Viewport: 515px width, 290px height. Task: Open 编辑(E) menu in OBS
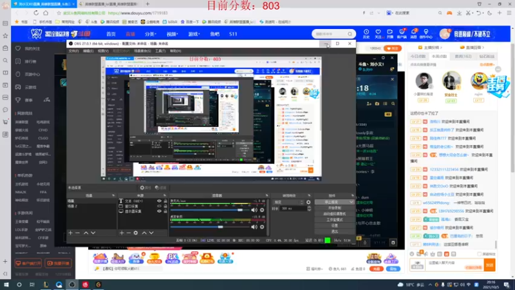(88, 51)
